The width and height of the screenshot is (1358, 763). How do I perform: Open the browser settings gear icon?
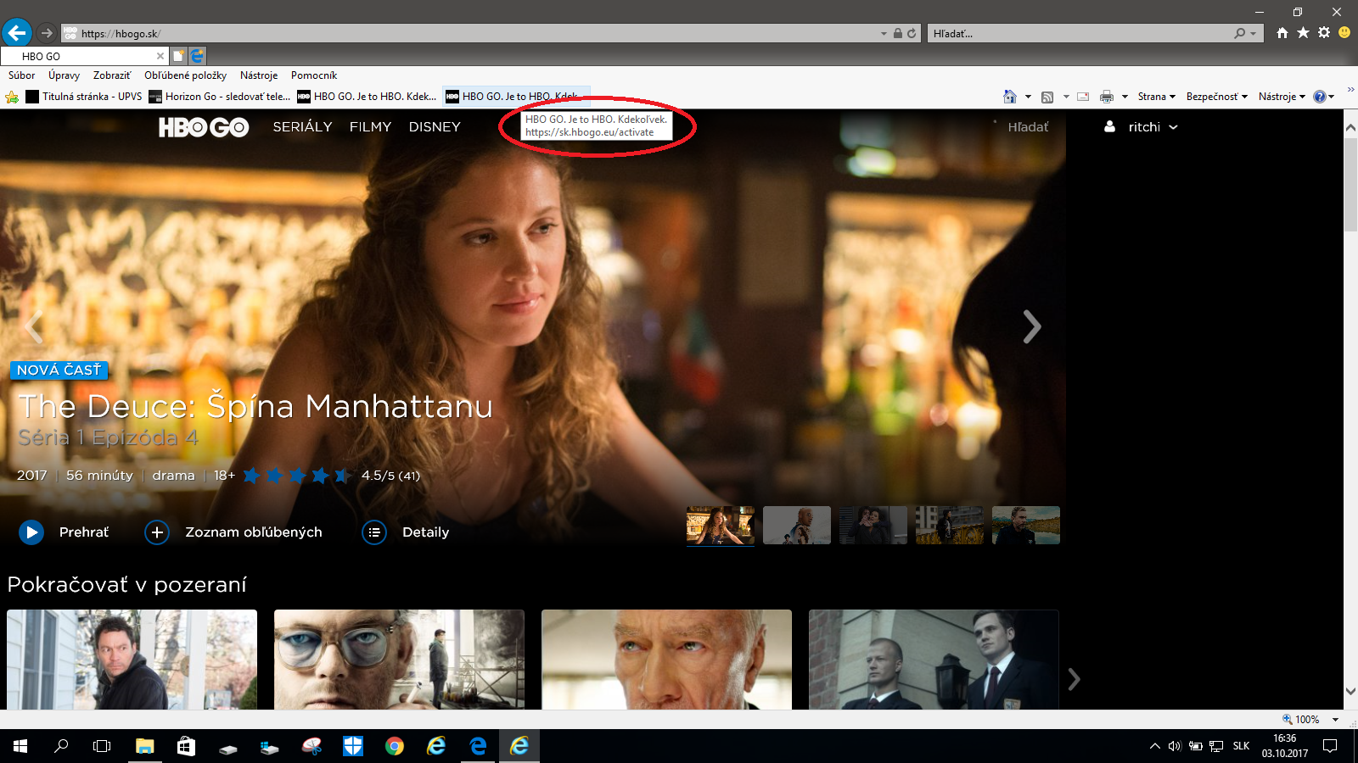pyautogui.click(x=1324, y=33)
